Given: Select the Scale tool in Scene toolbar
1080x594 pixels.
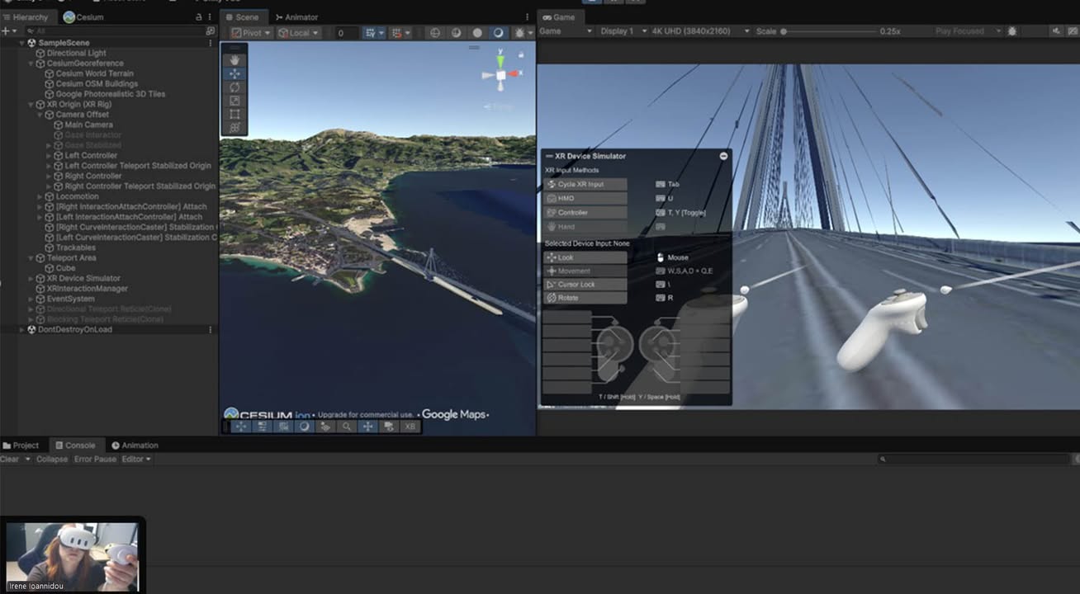Looking at the screenshot, I should point(234,101).
